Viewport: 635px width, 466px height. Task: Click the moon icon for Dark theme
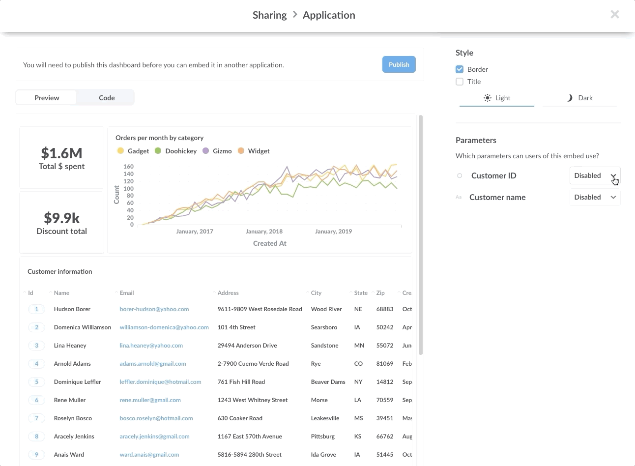pyautogui.click(x=570, y=98)
